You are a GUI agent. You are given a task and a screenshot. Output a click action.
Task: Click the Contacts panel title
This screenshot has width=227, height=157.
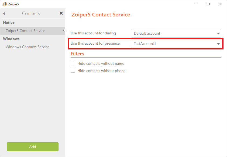(31, 13)
